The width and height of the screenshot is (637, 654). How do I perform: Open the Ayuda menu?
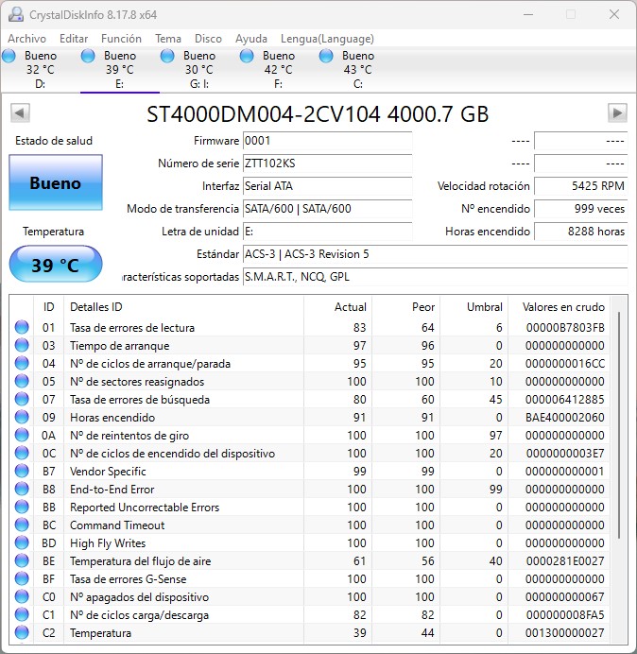[x=250, y=39]
